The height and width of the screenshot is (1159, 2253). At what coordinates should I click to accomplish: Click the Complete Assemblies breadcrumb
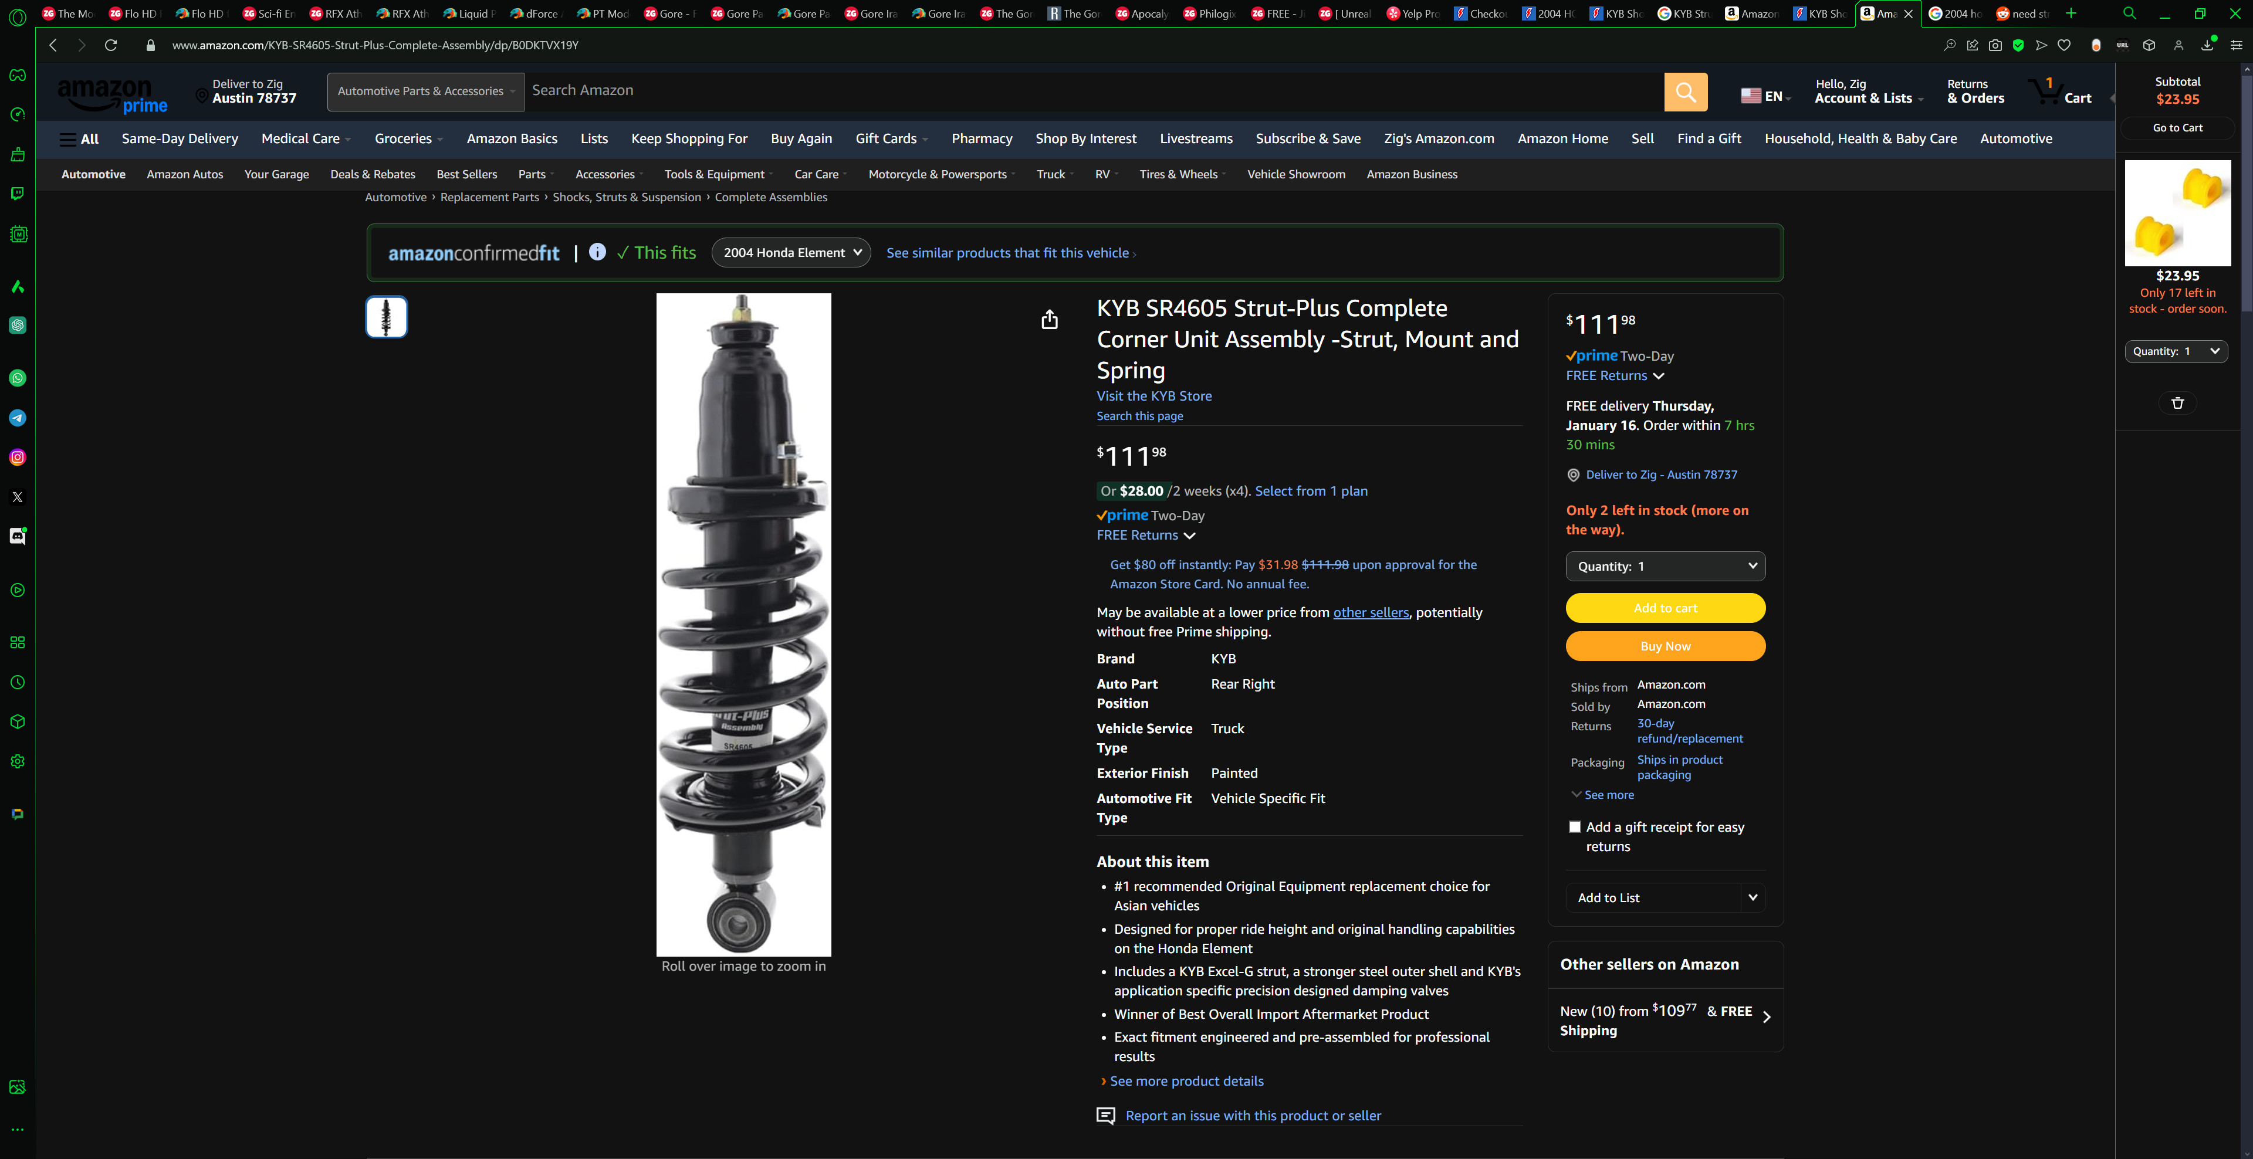click(770, 198)
